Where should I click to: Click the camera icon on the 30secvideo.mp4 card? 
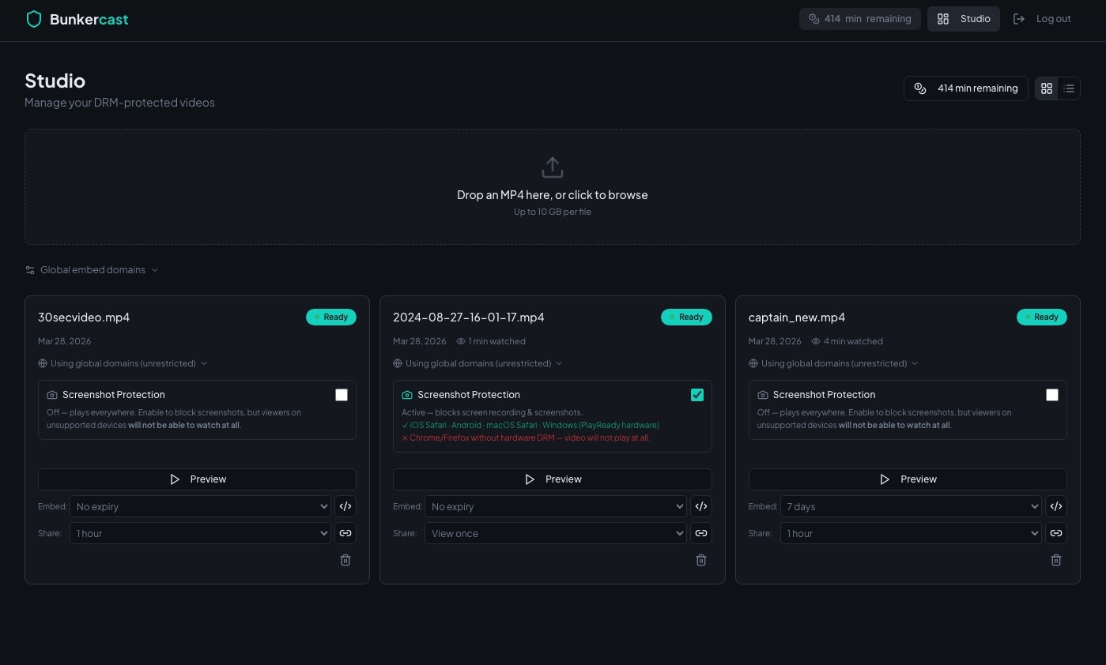[52, 395]
